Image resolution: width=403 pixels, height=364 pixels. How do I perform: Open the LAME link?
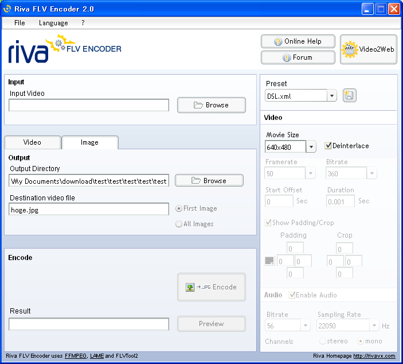point(97,356)
